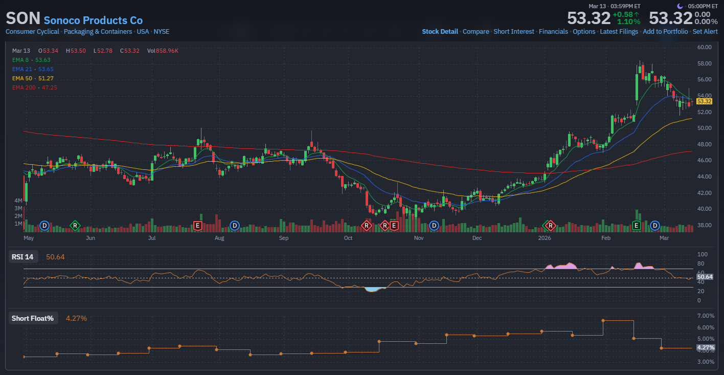Open the red E earnings marker in late July

[198, 225]
